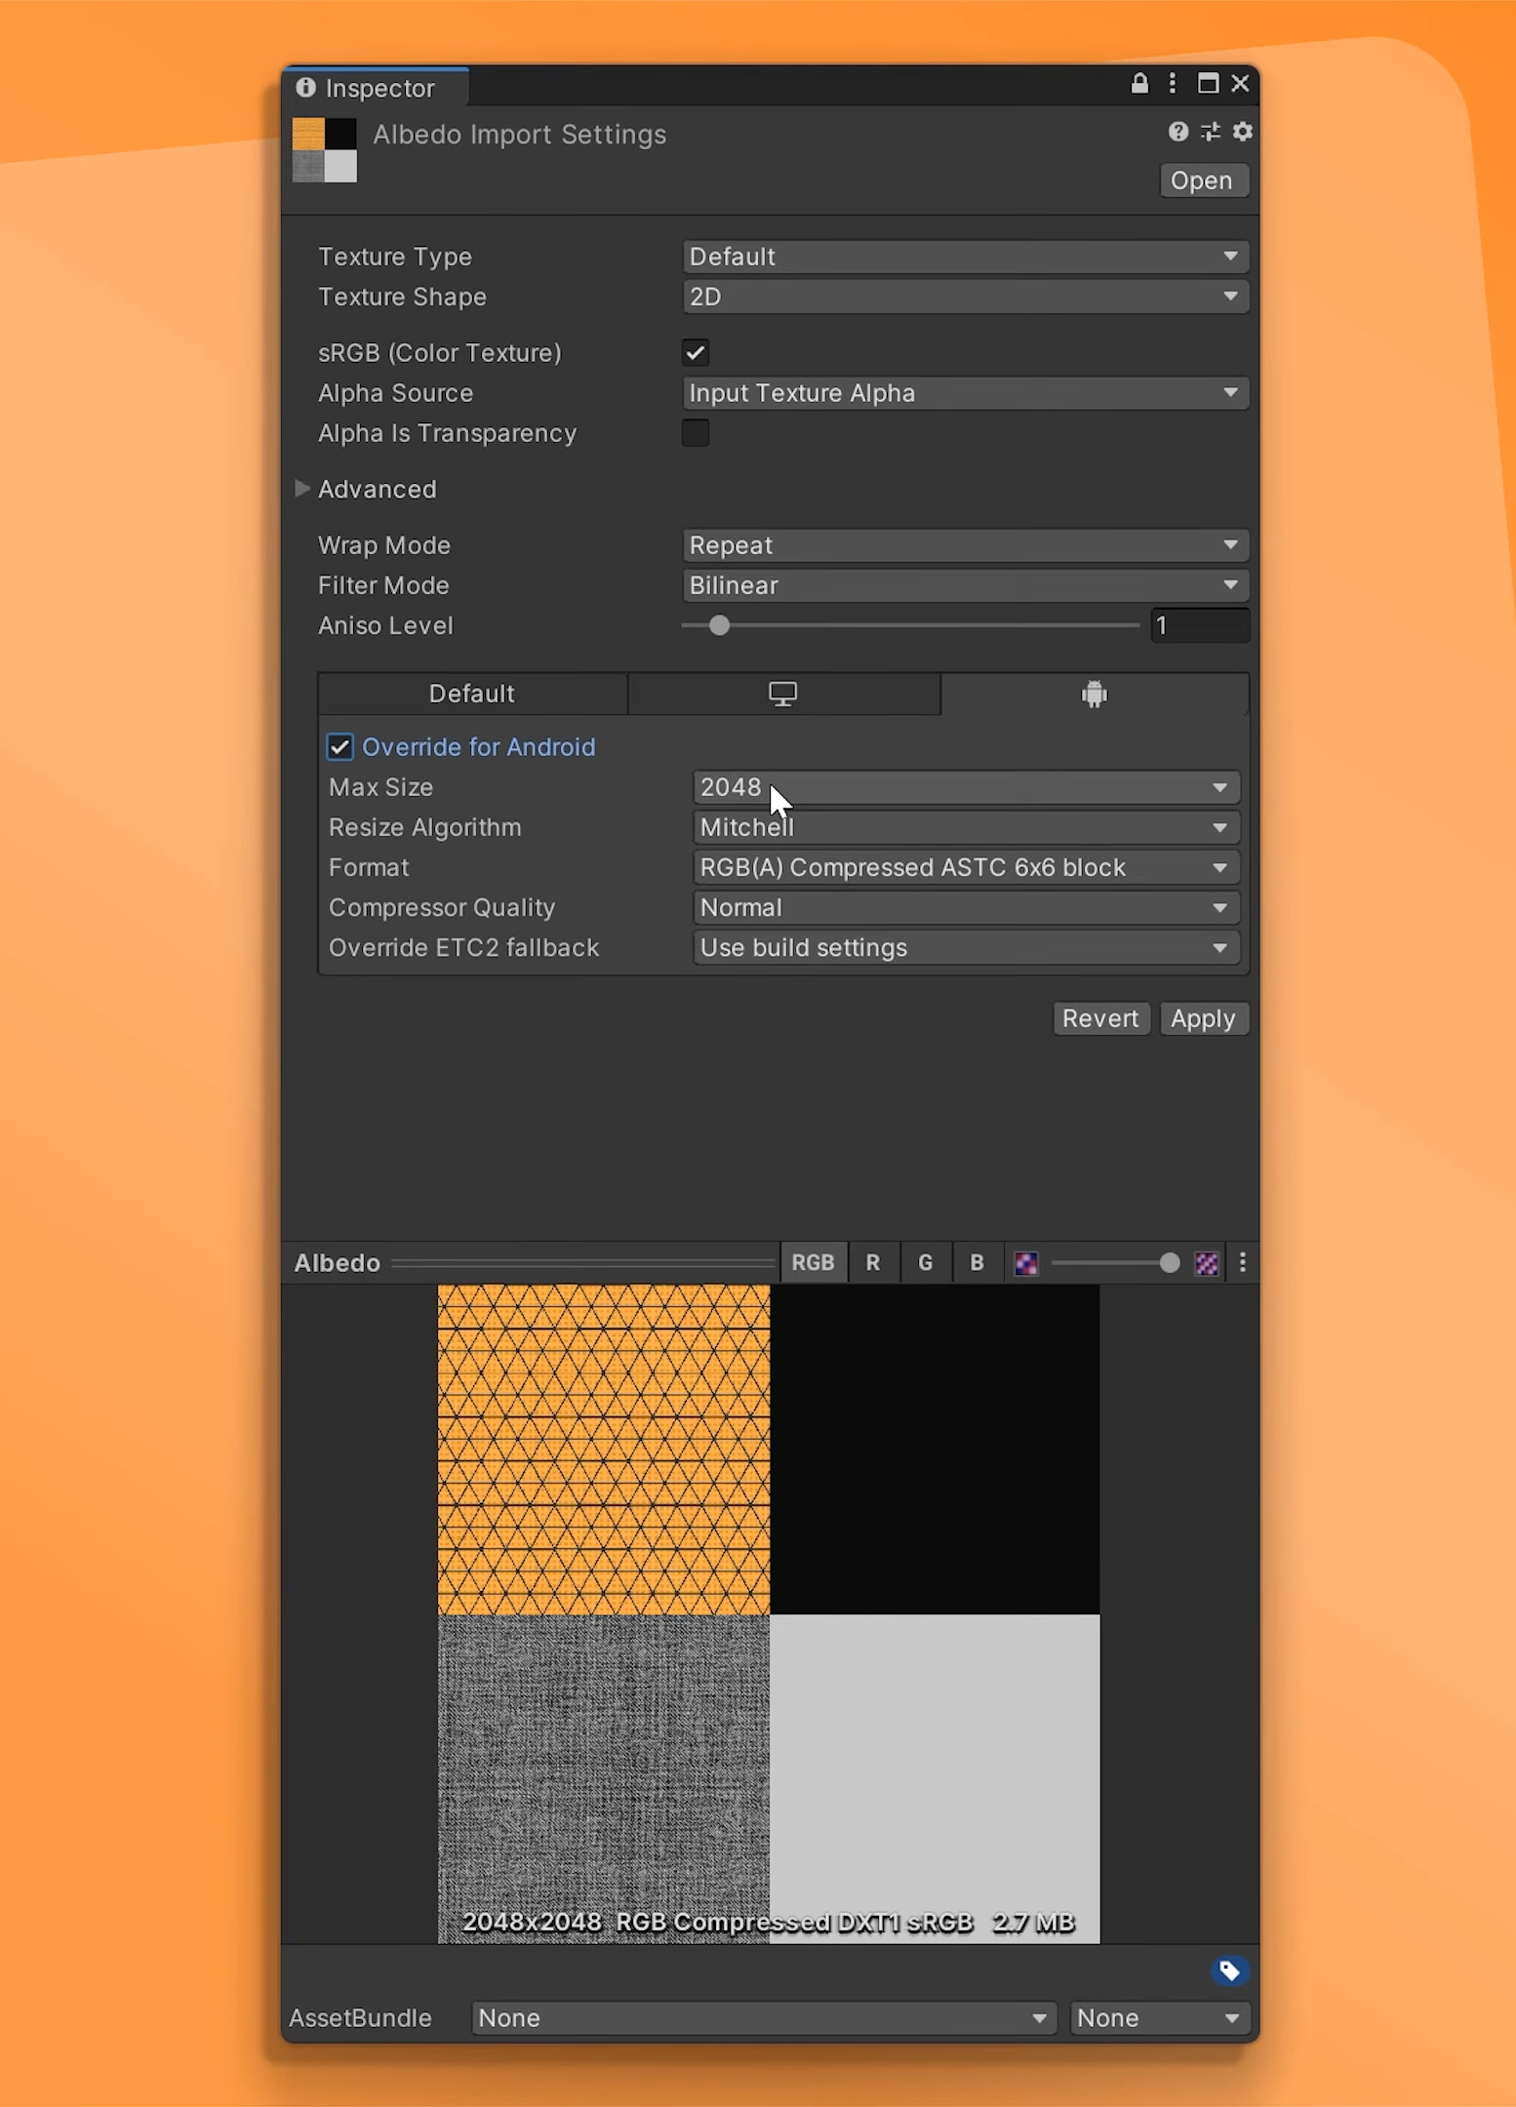Open the Compressor Quality dropdown

[x=966, y=907]
